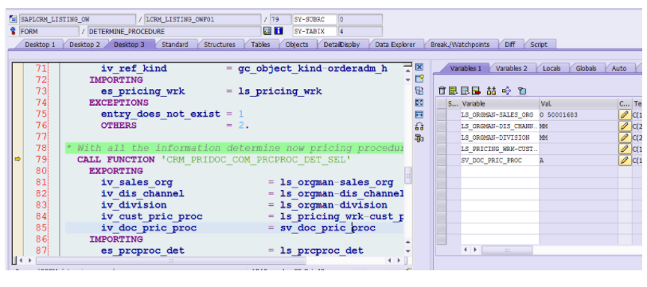Click the Val. column header
This screenshot has width=647, height=287.
click(x=578, y=103)
